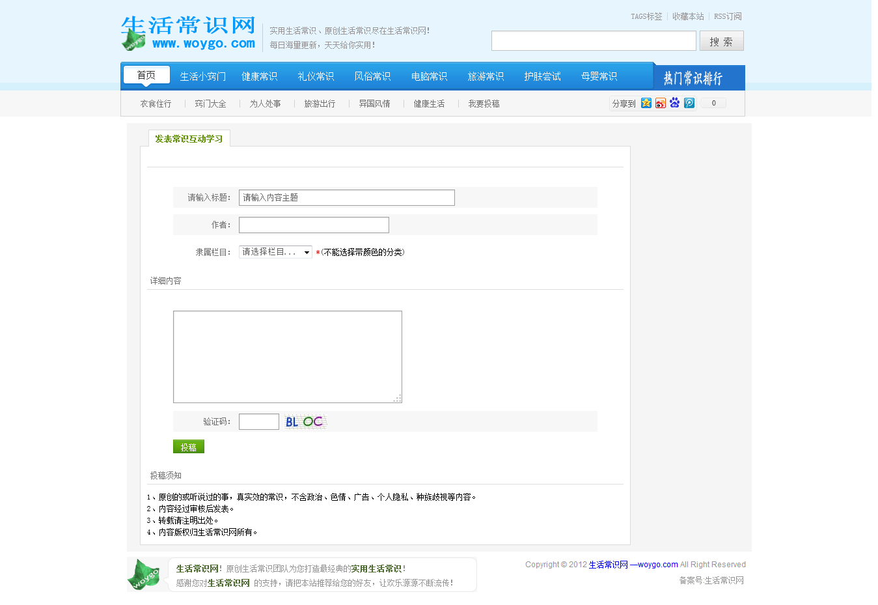Click the 投稿须知 section heading
The image size is (878, 605).
(166, 475)
